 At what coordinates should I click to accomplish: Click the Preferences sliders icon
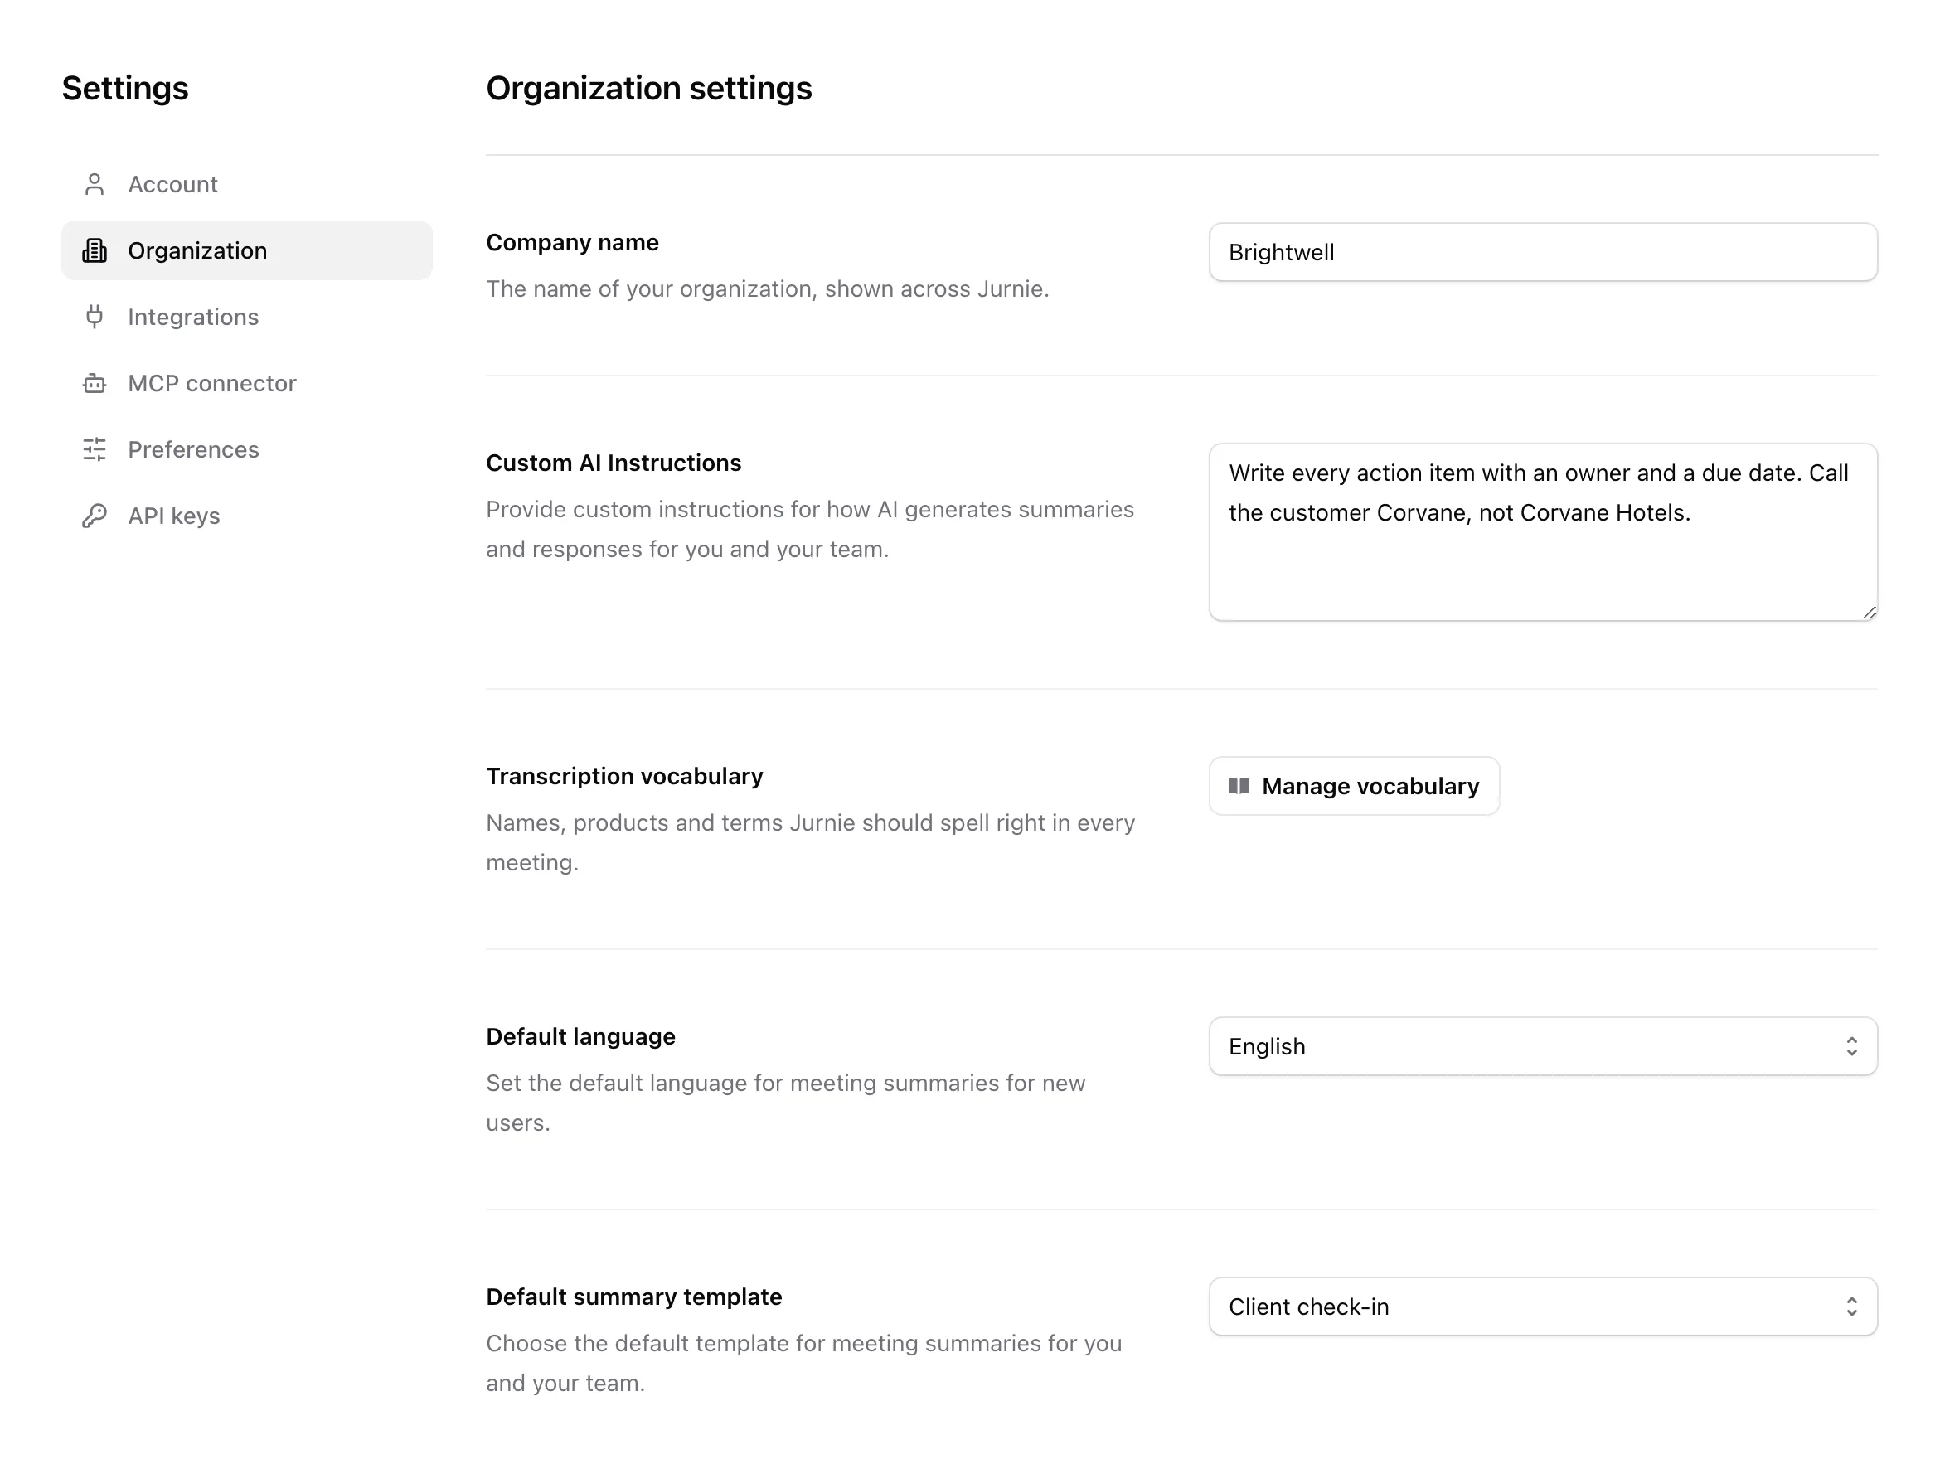(95, 449)
